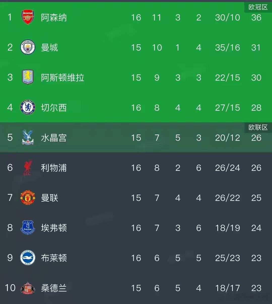Click the 水晶宫 team name
This screenshot has height=304, width=272.
[x=54, y=138]
